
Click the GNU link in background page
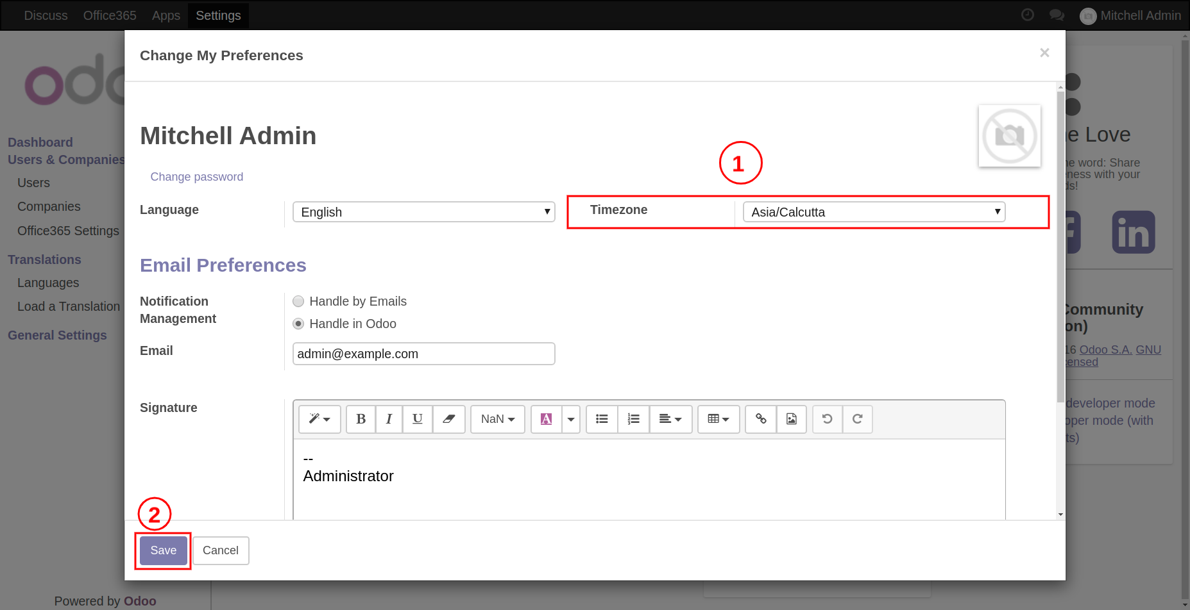click(1148, 350)
